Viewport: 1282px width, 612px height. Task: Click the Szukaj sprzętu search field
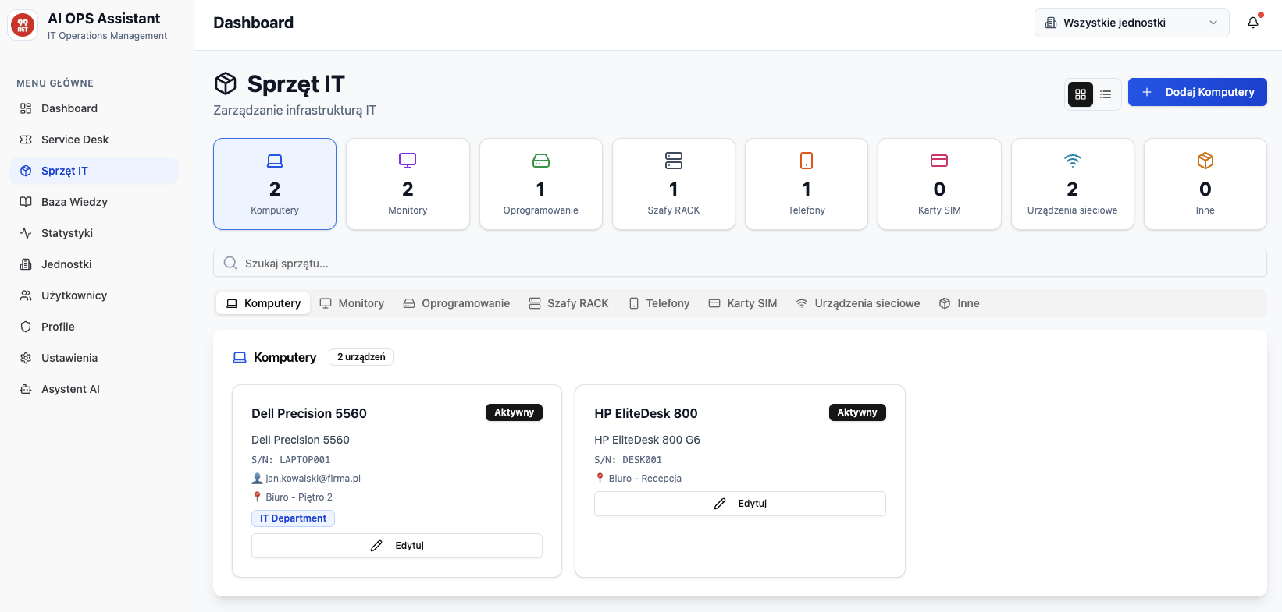pos(739,264)
